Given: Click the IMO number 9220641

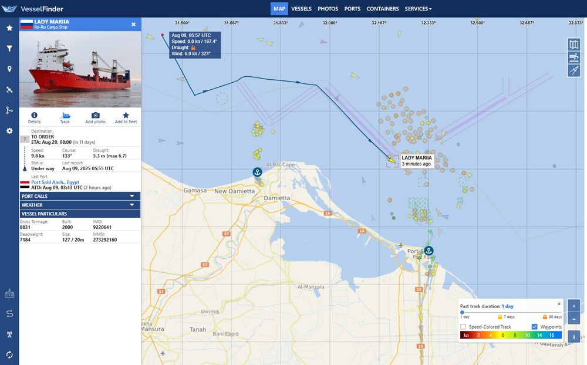Looking at the screenshot, I should 102,227.
